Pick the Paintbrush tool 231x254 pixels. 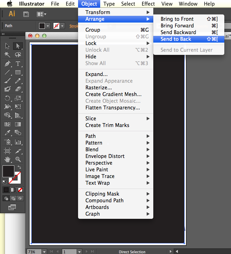(7, 81)
